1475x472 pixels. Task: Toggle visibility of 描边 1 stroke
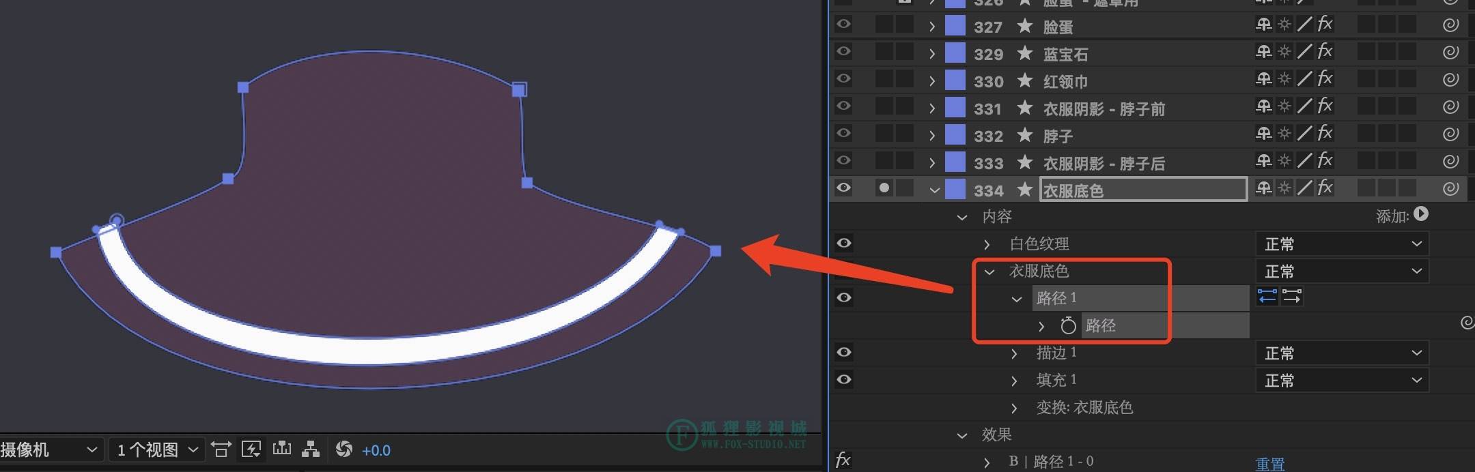click(x=844, y=353)
